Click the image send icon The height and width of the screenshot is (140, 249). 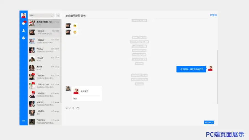click(x=74, y=108)
